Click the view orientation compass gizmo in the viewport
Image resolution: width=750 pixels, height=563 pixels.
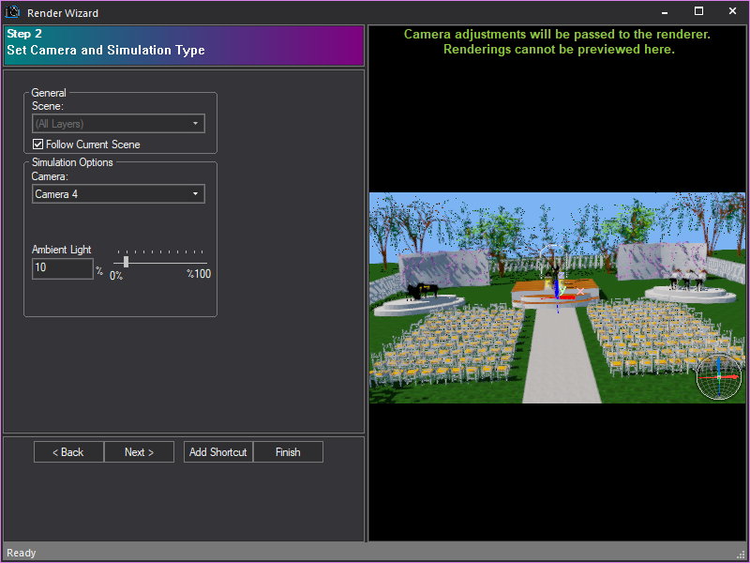coord(718,377)
